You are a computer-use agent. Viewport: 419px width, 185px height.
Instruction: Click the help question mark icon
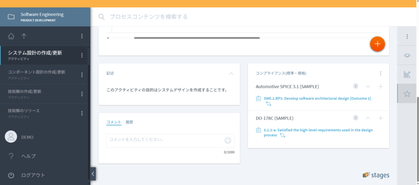click(11, 156)
